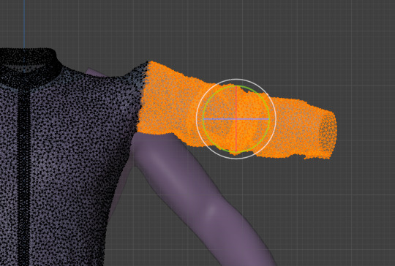This screenshot has height=266, width=395.
Task: Click where red line meets green ring top
Action: pyautogui.click(x=236, y=86)
